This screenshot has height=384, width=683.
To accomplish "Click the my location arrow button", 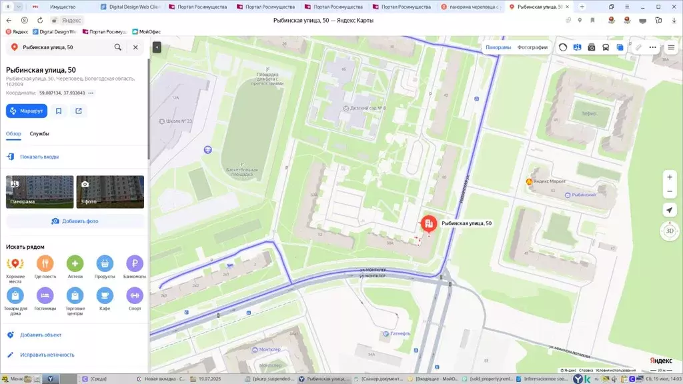I will coord(670,210).
